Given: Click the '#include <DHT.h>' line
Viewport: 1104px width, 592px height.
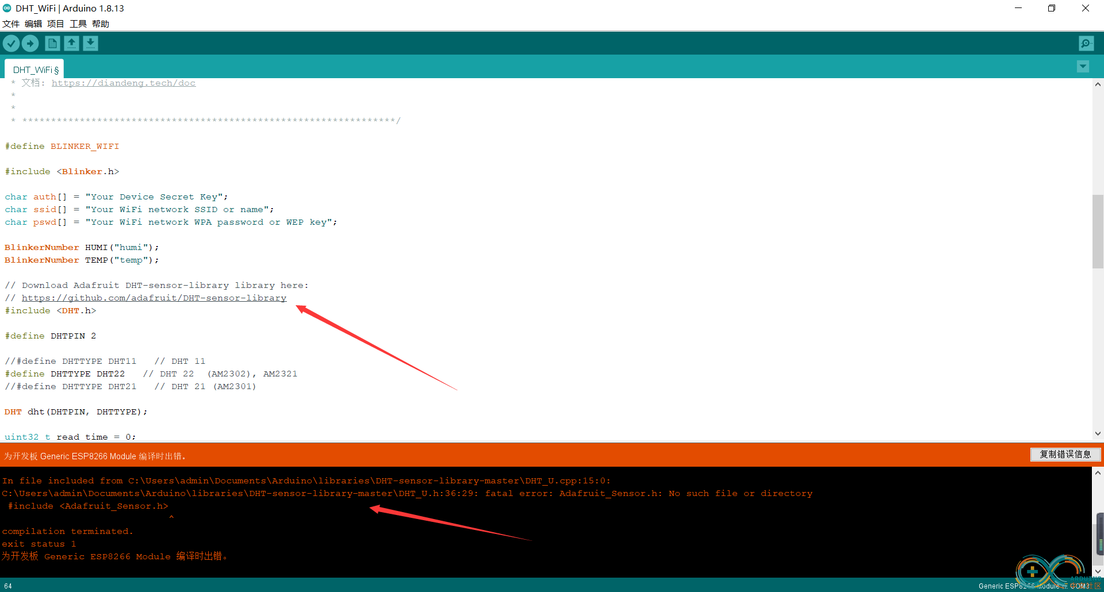Looking at the screenshot, I should [51, 310].
